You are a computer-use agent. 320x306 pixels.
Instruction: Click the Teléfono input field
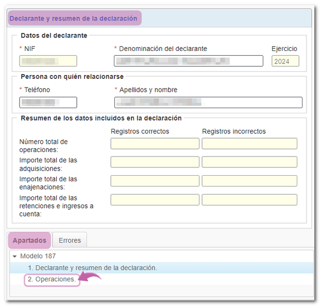(48, 103)
